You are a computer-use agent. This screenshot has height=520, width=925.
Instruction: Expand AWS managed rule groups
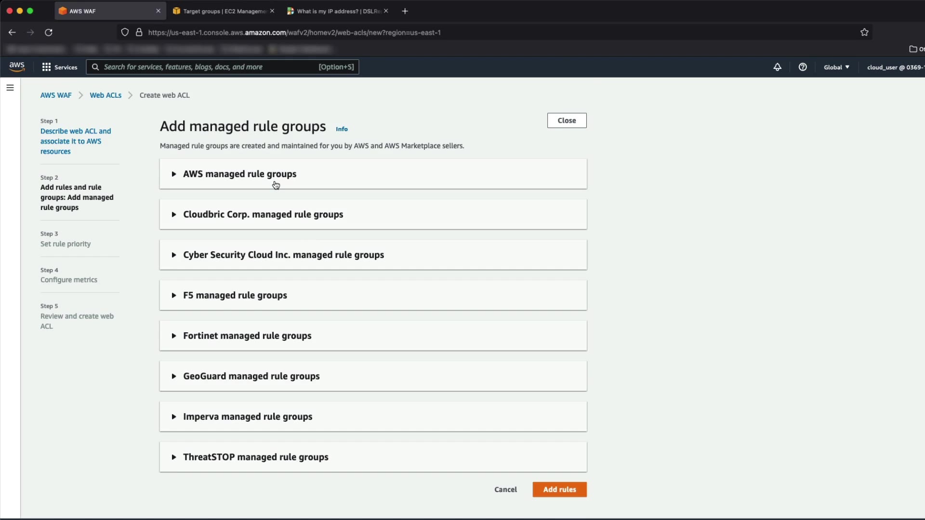click(x=239, y=174)
